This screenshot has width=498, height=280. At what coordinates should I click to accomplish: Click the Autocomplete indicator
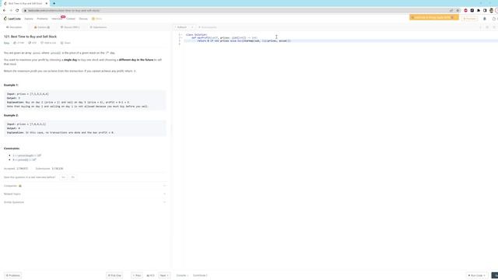coord(207,27)
